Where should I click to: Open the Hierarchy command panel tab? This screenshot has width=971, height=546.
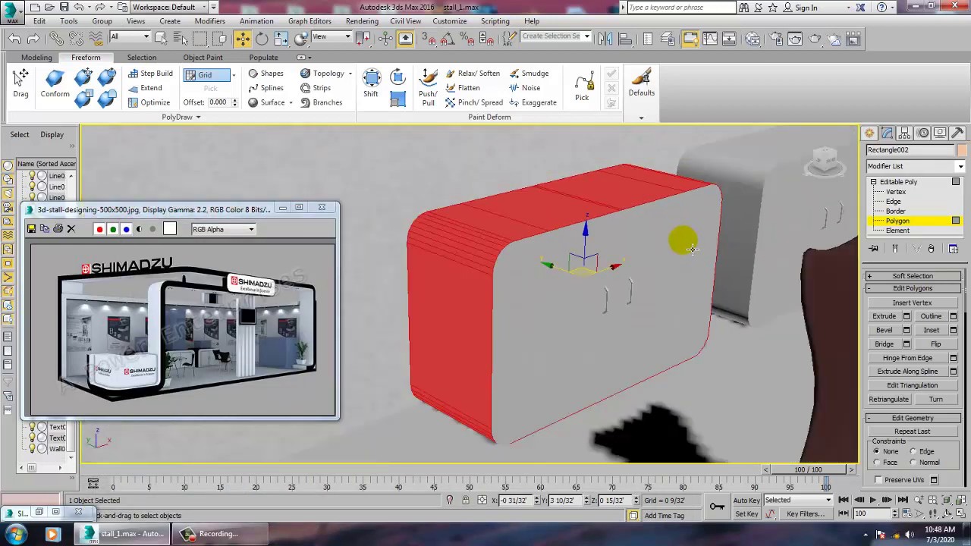pos(905,133)
